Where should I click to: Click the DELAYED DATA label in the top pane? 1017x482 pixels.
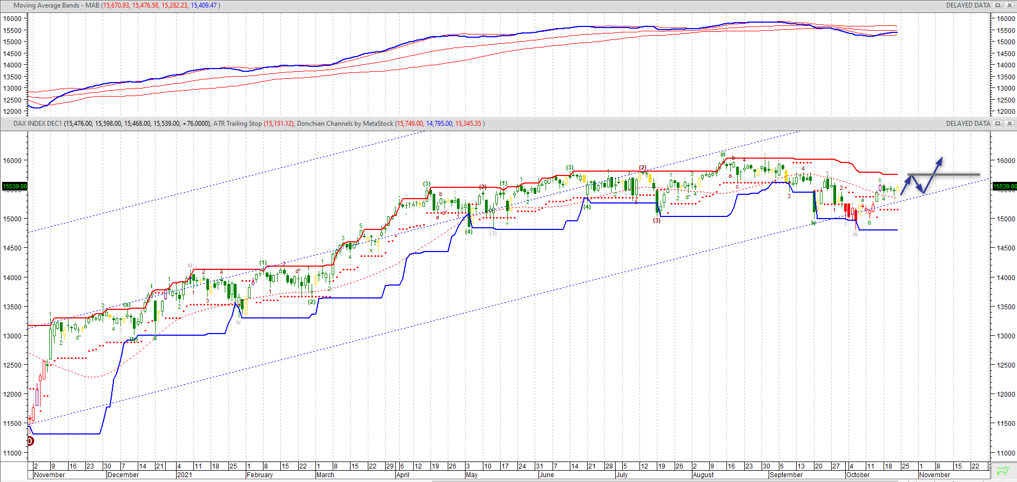pos(968,5)
